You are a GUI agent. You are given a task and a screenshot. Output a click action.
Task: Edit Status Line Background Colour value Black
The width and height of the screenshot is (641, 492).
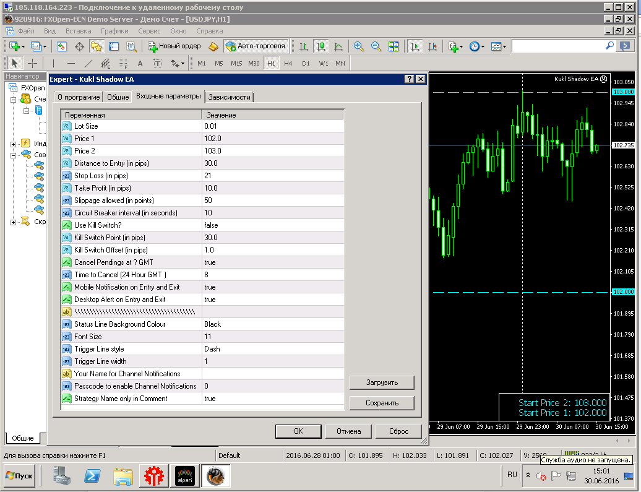point(273,324)
